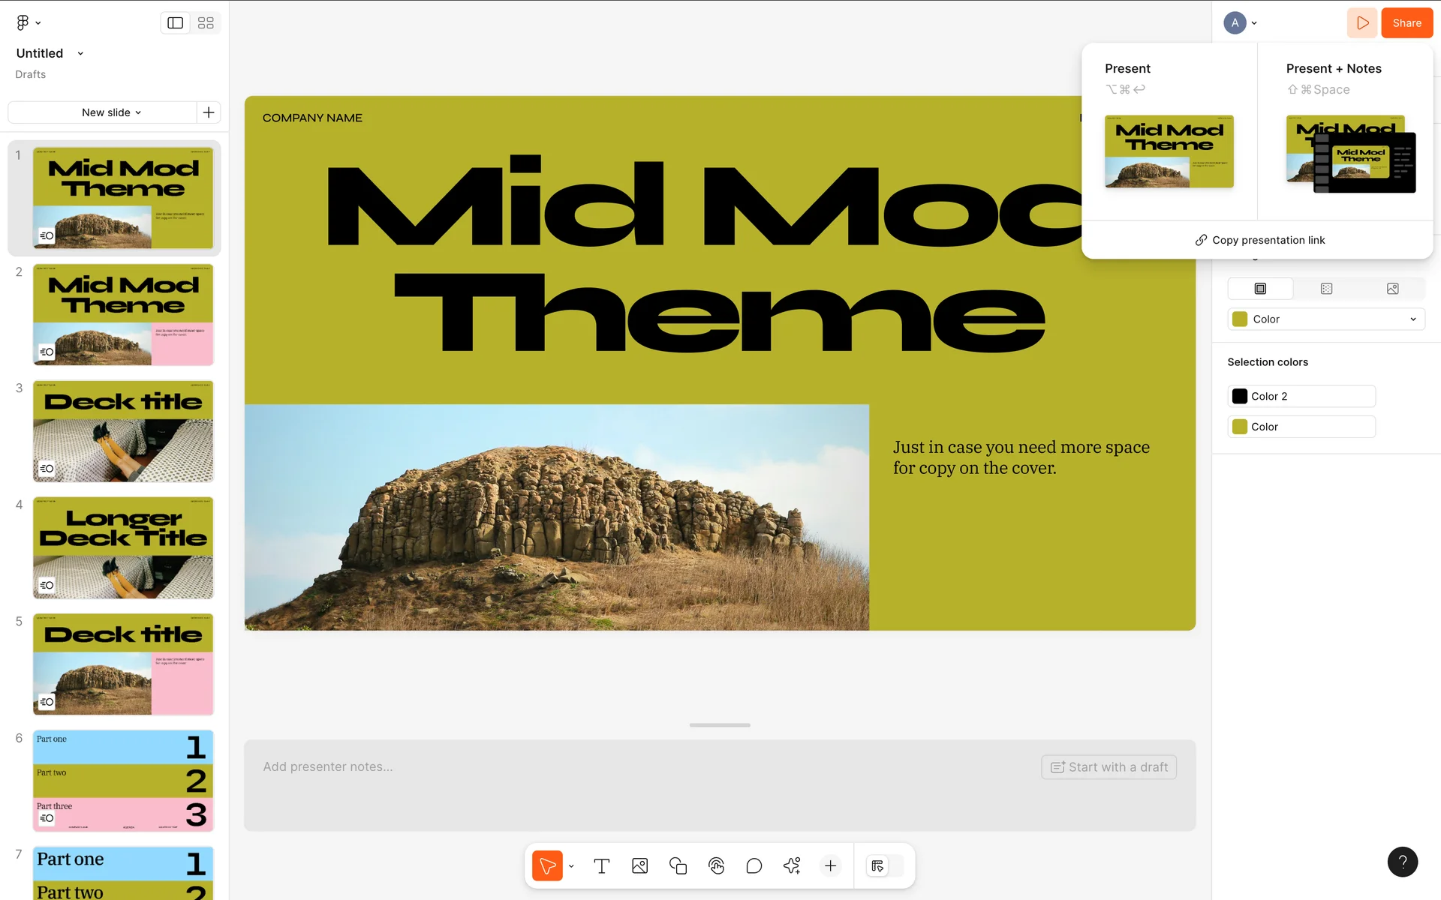Switch to grid view of slides

(206, 23)
